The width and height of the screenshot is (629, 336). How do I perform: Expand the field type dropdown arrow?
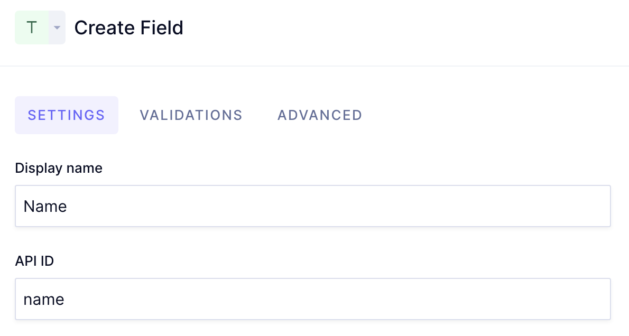point(57,27)
